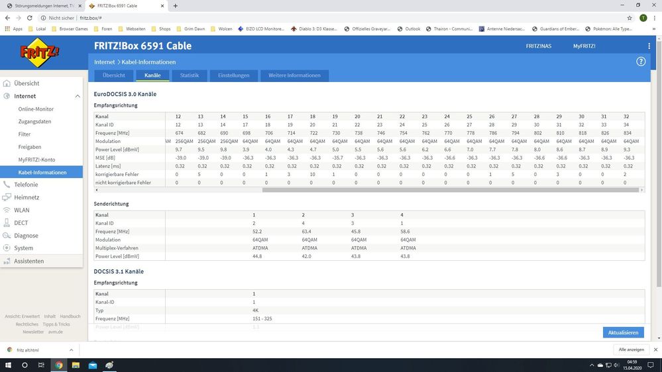Click the FRITZ! logo
662x372 pixels.
pyautogui.click(x=39, y=53)
